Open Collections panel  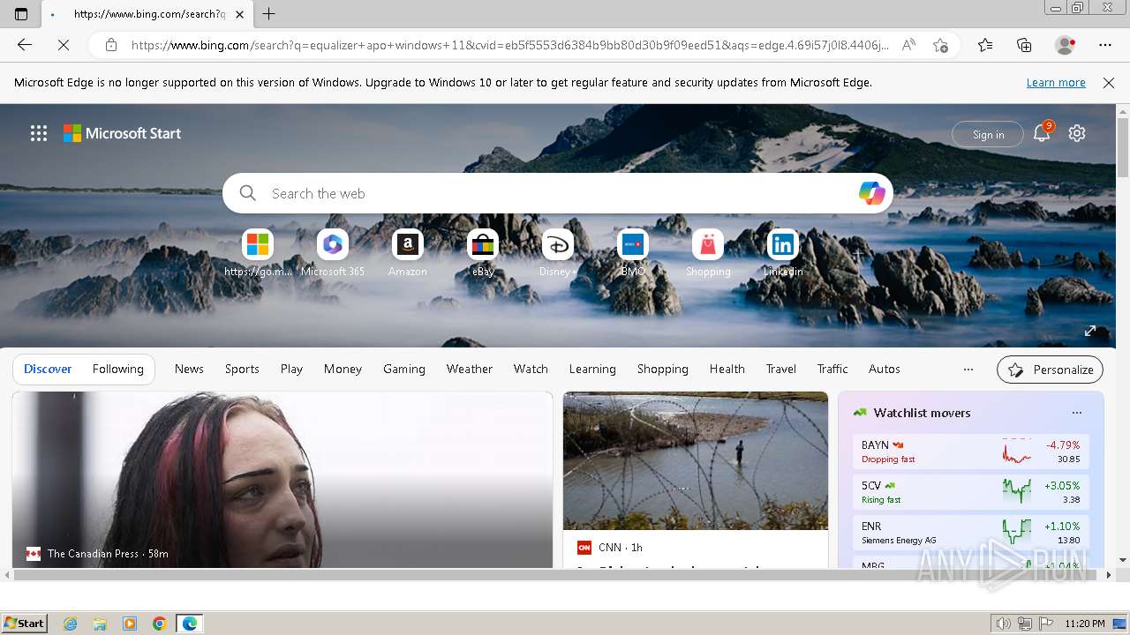pyautogui.click(x=1024, y=45)
